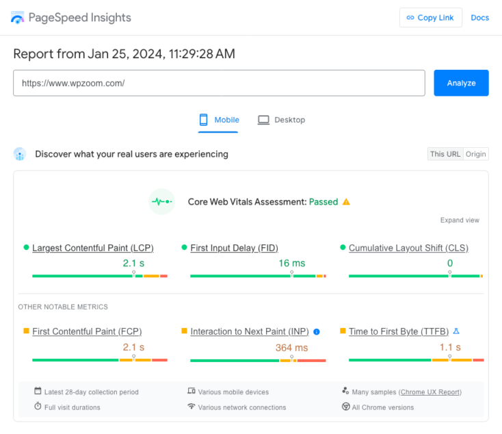Click the PageSpeed Insights logo icon

(17, 18)
